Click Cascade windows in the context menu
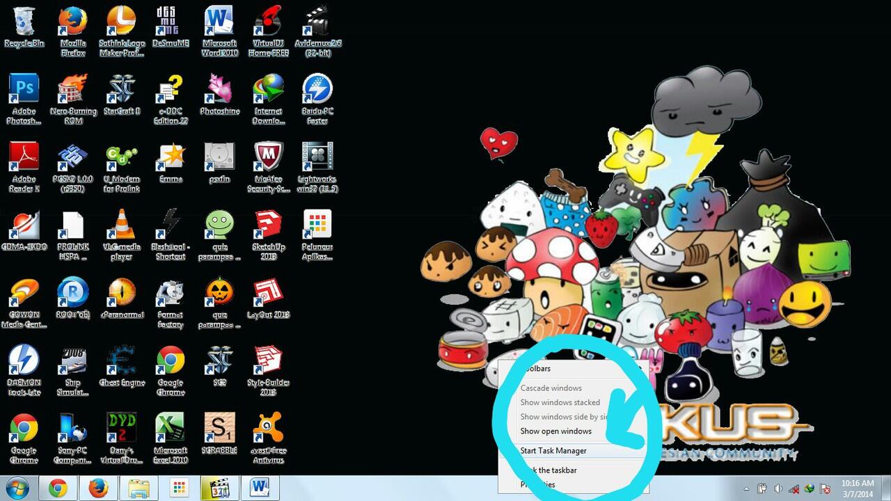Screen dimensions: 891x501 click(x=574, y=388)
